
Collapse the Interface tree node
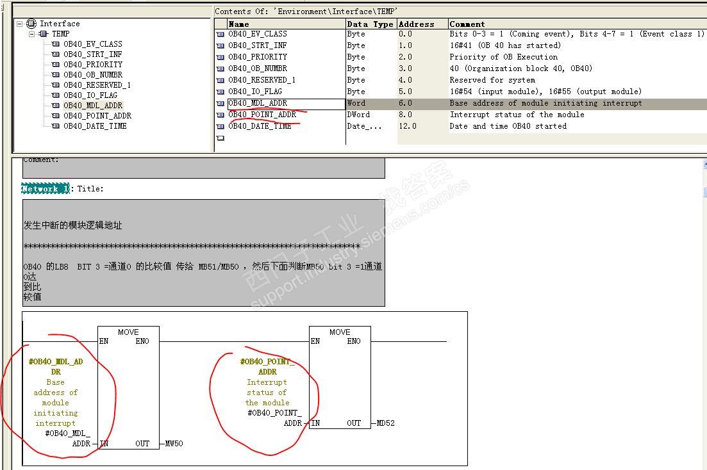[19, 24]
